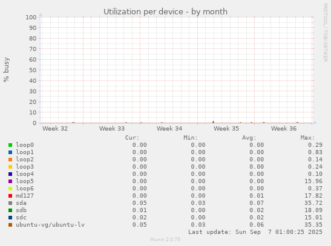Click the loop4 dark purple legend swatch

[x=10, y=174]
